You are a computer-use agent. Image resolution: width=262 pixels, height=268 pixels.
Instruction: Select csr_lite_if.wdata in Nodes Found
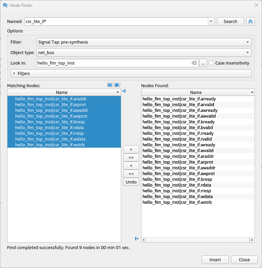point(198,197)
